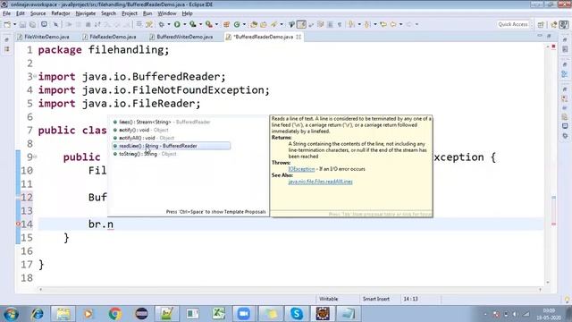
Task: Open the Project menu
Action: pos(130,13)
